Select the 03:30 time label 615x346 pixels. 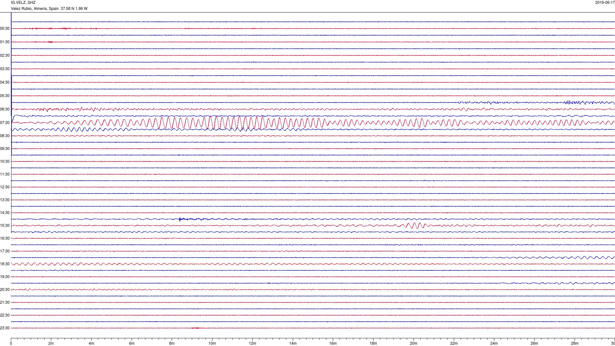pyautogui.click(x=5, y=69)
